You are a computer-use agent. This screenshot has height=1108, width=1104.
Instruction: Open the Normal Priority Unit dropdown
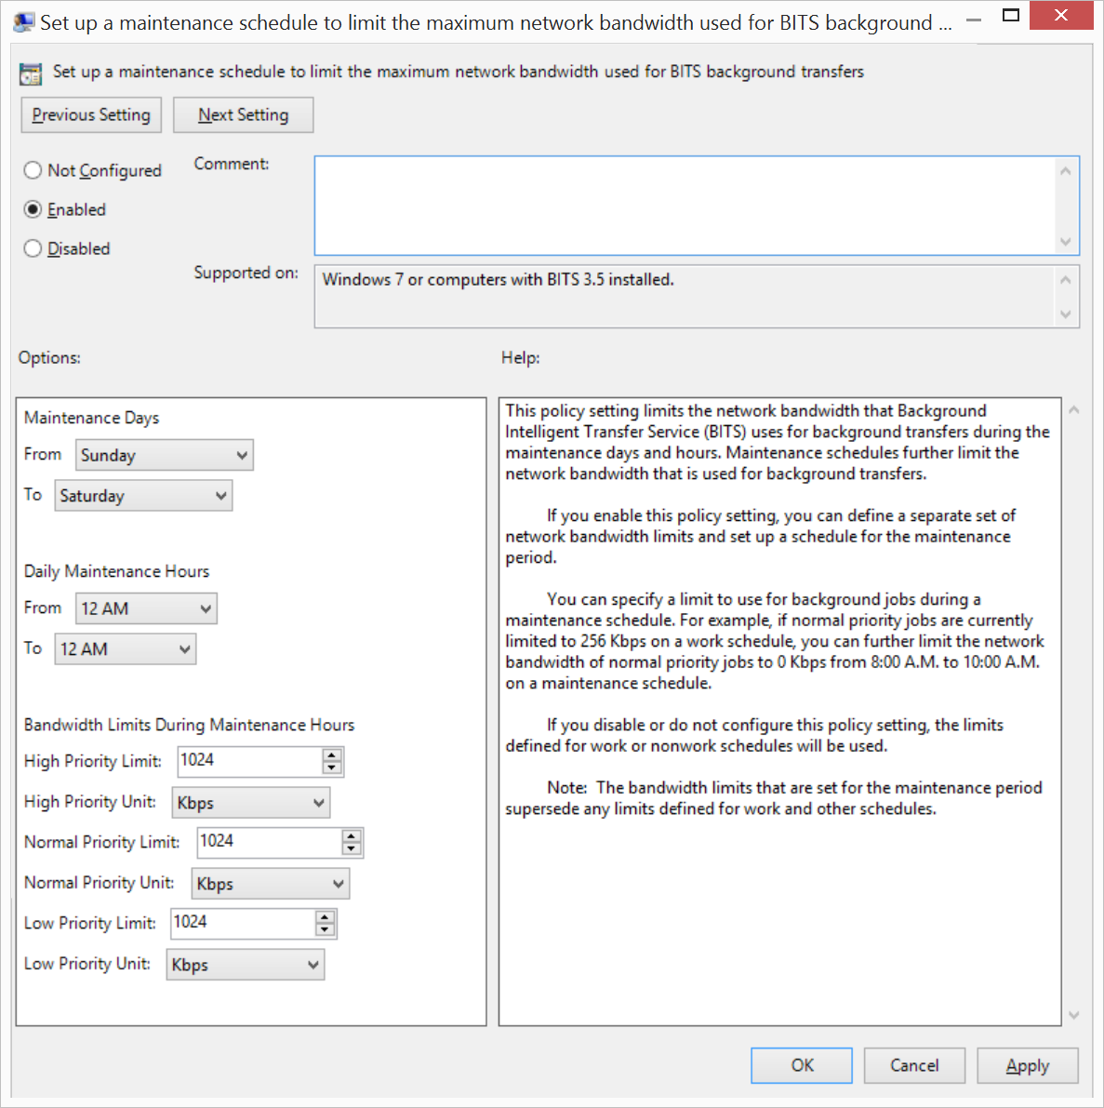click(270, 884)
